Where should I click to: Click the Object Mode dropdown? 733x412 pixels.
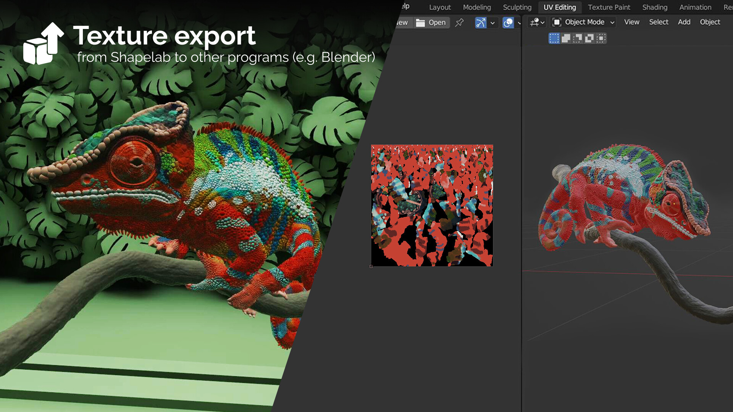583,22
